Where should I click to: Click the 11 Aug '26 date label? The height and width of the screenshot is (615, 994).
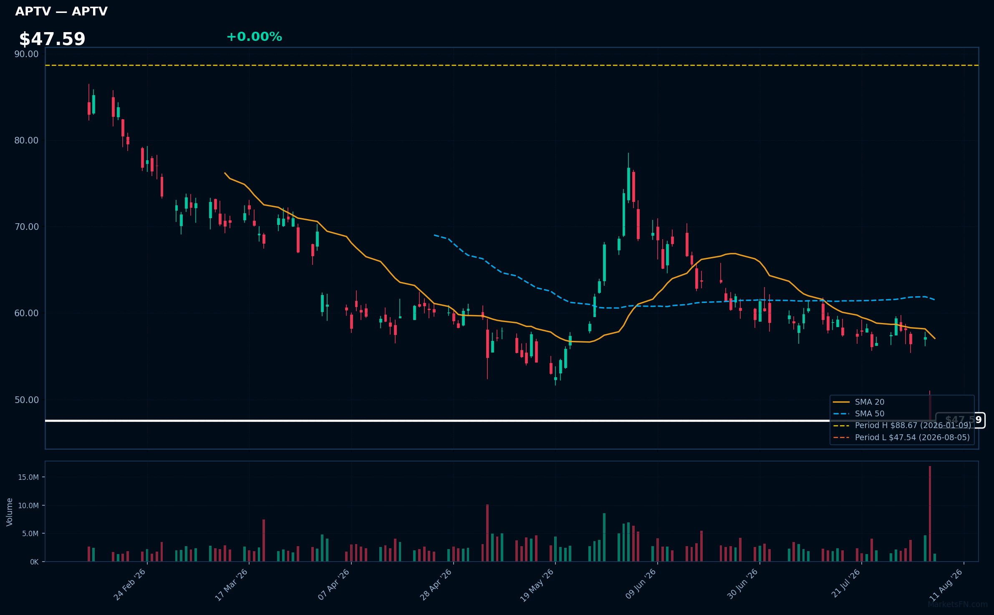point(946,585)
